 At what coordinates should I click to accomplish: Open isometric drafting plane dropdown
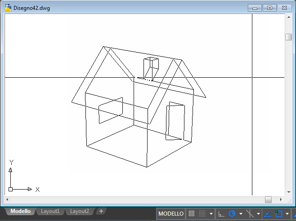click(x=258, y=214)
